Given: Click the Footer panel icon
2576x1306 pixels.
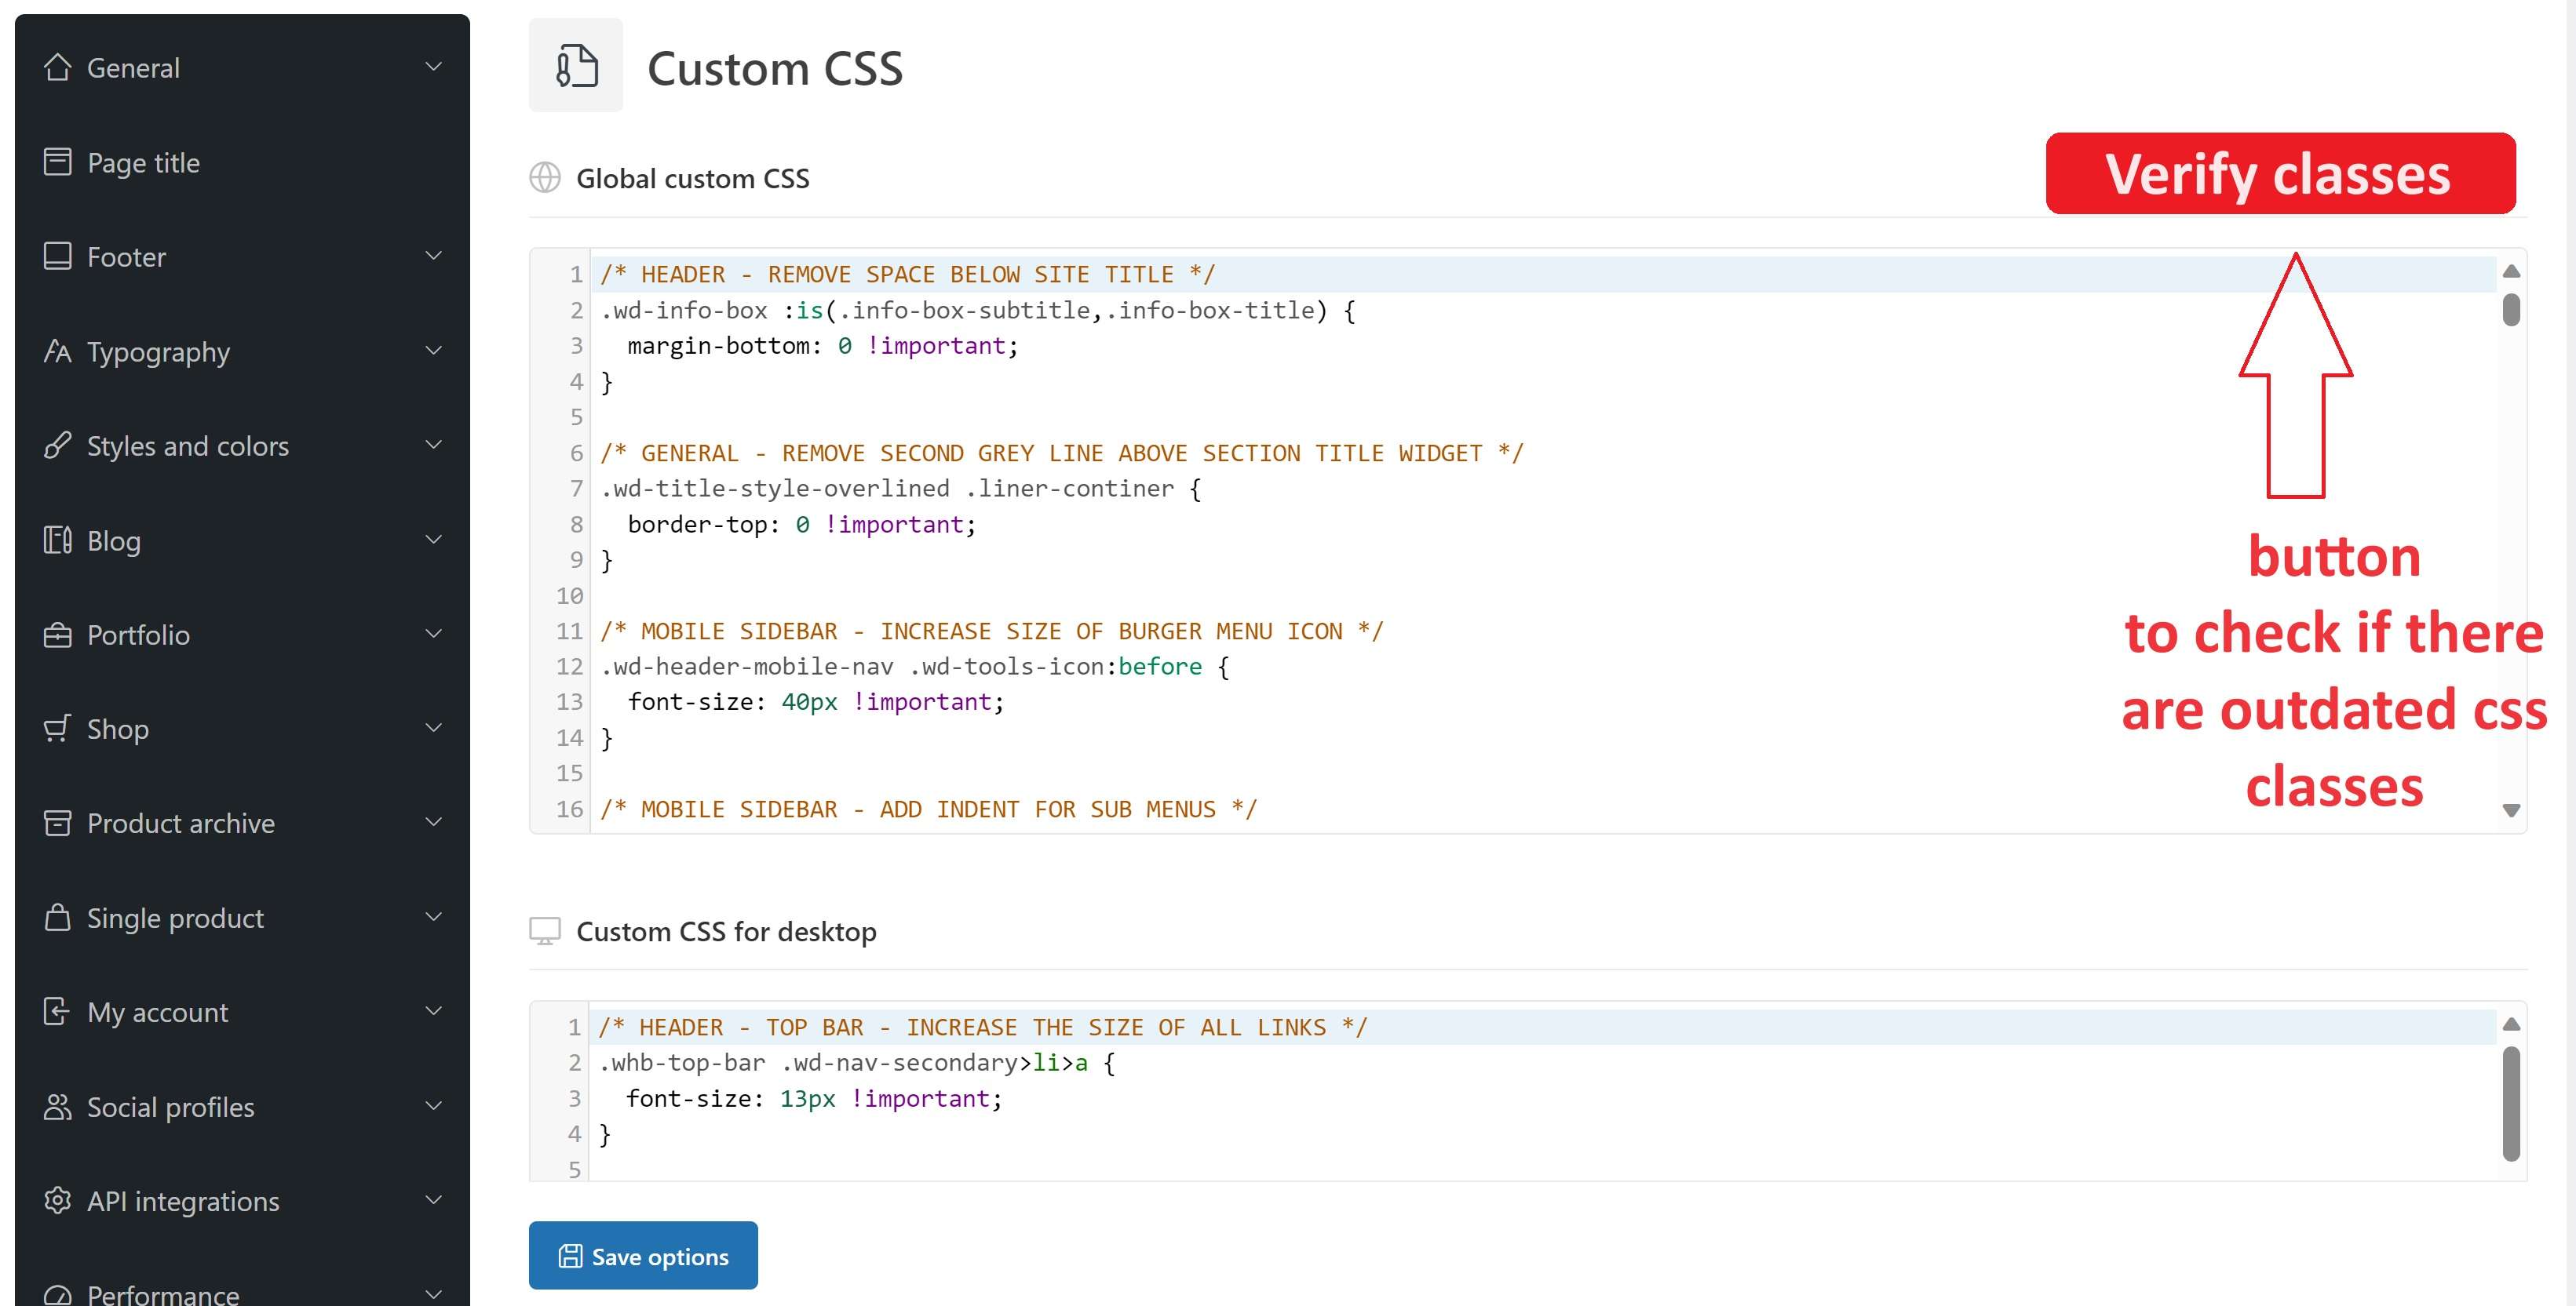Looking at the screenshot, I should 58,256.
